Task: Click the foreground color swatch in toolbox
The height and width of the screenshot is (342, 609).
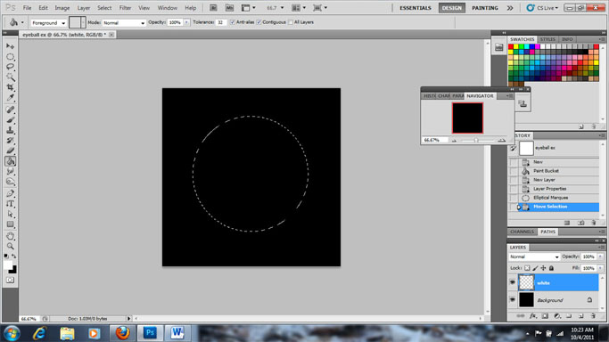Action: (x=8, y=265)
